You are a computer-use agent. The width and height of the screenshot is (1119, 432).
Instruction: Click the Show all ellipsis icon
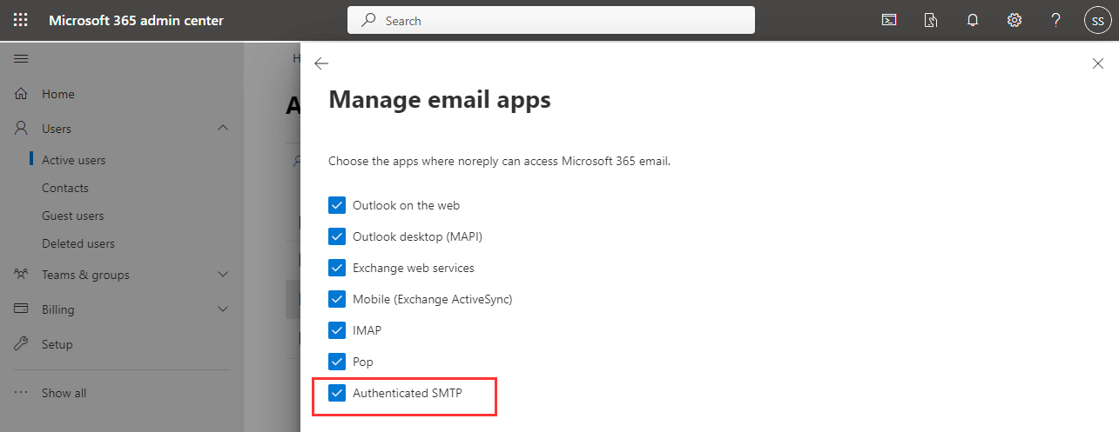(x=22, y=393)
